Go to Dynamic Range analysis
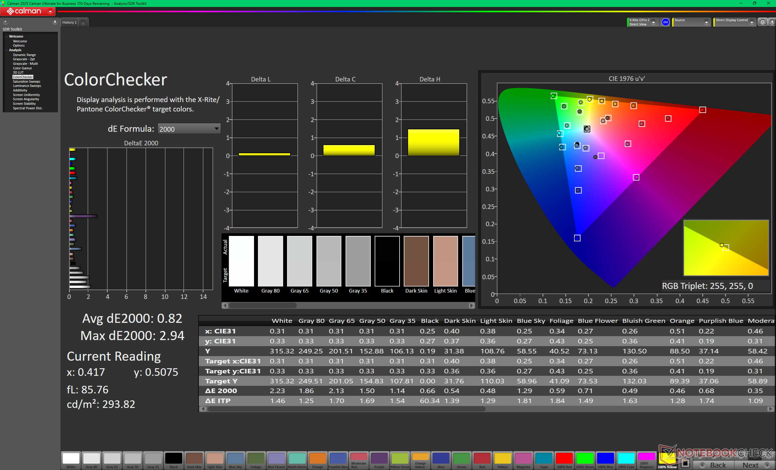776x470 pixels. tap(24, 55)
